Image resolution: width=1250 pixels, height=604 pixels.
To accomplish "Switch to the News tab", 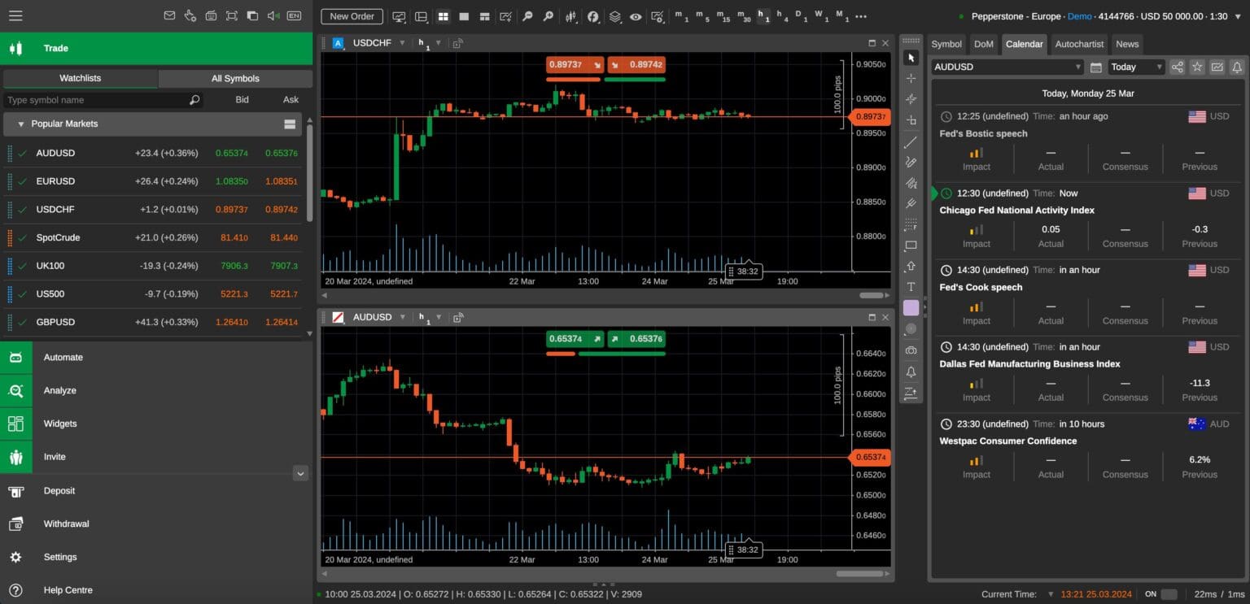I will (1127, 44).
